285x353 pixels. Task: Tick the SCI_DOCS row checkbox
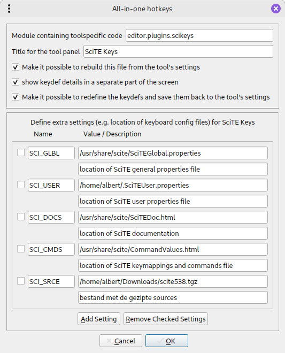tap(21, 217)
